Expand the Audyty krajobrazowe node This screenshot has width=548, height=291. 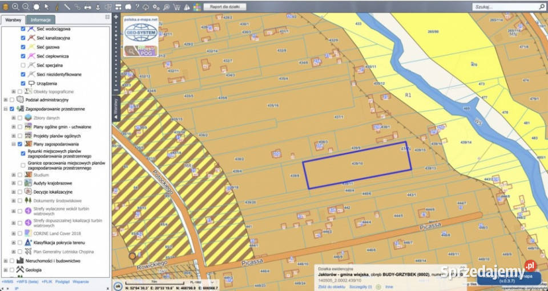[x=14, y=183]
